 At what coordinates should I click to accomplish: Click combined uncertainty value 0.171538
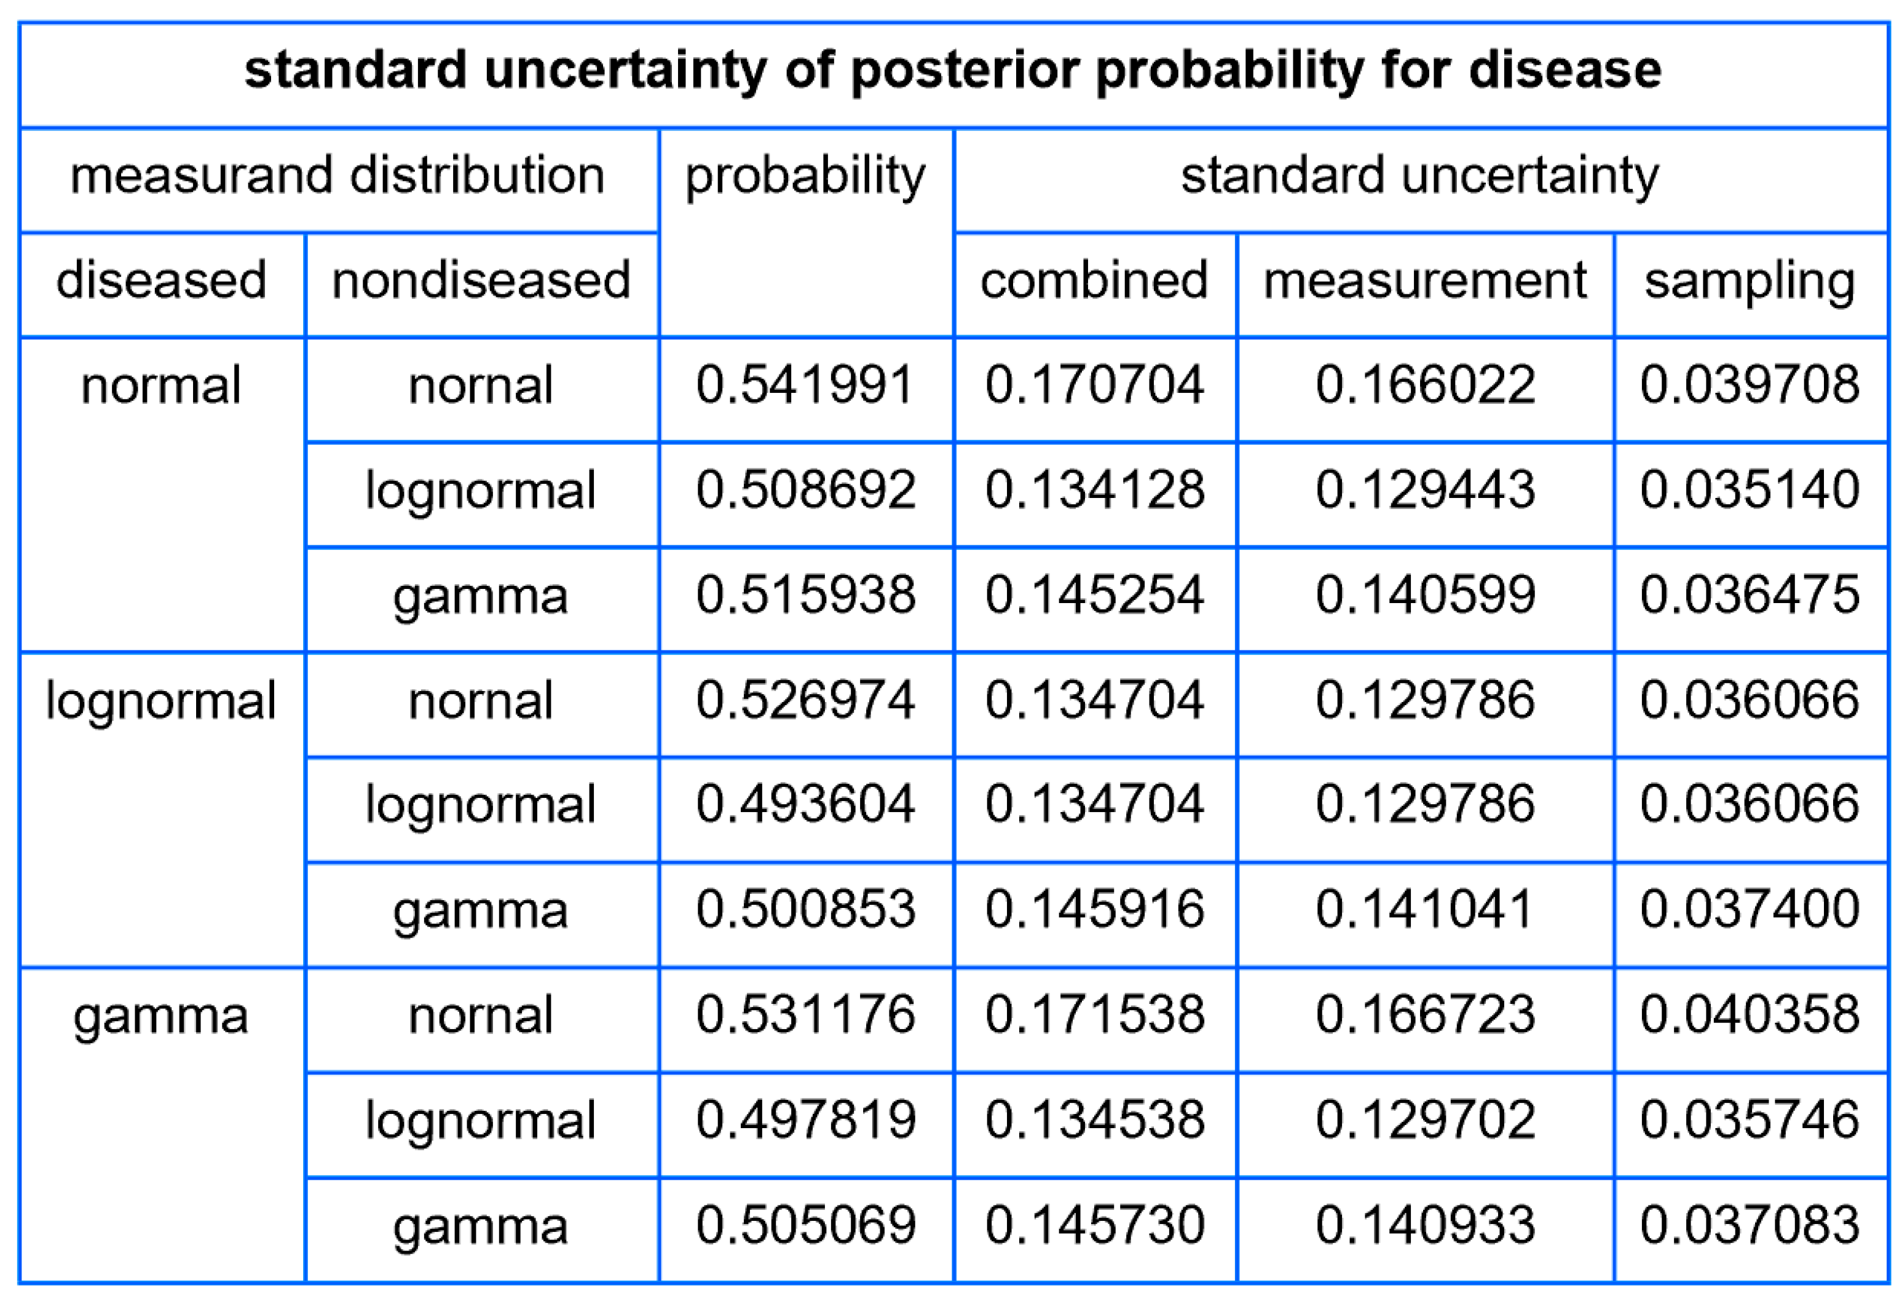pos(1094,1015)
